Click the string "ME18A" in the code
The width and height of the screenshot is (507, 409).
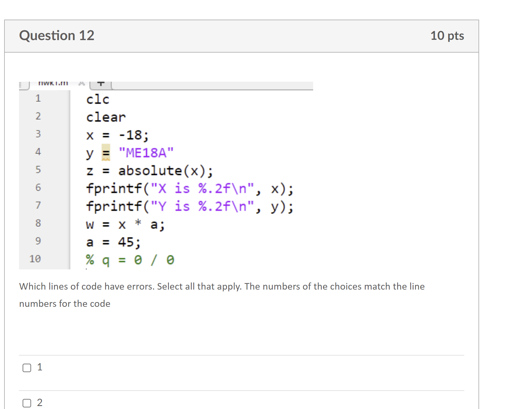[146, 153]
